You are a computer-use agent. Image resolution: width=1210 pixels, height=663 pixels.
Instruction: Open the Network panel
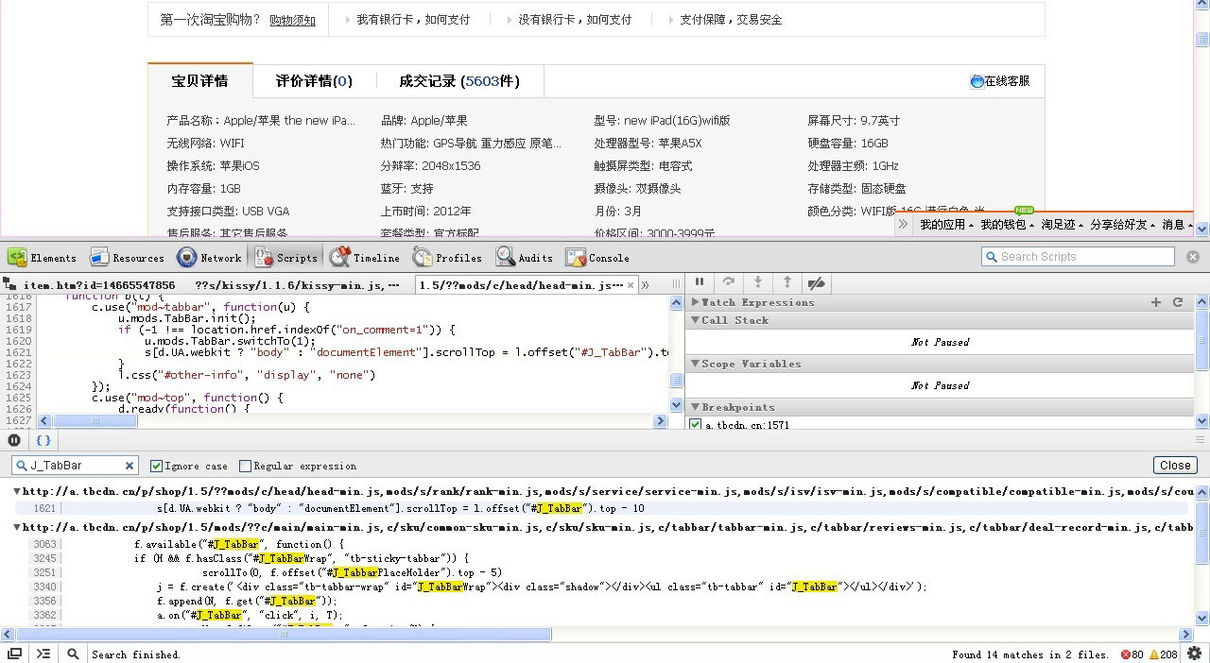pos(209,256)
